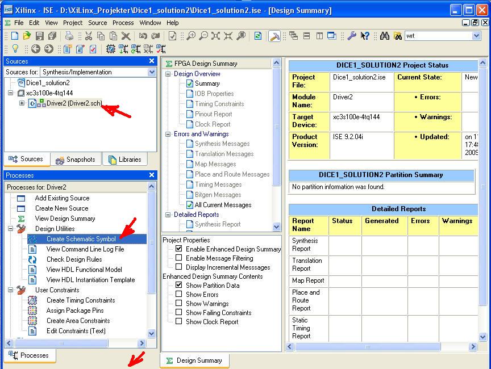This screenshot has width=491, height=369.
Task: Save the file with the floppy icon
Action: pos(39,36)
